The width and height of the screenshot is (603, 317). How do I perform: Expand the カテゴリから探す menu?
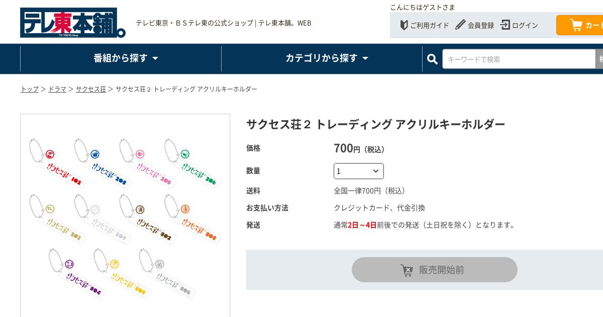click(327, 58)
